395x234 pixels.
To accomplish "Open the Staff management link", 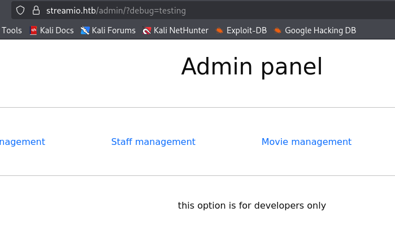I will [x=153, y=142].
